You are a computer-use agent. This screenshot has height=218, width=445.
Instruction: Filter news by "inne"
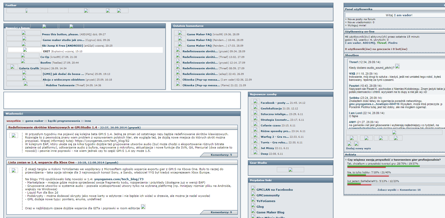point(88,121)
